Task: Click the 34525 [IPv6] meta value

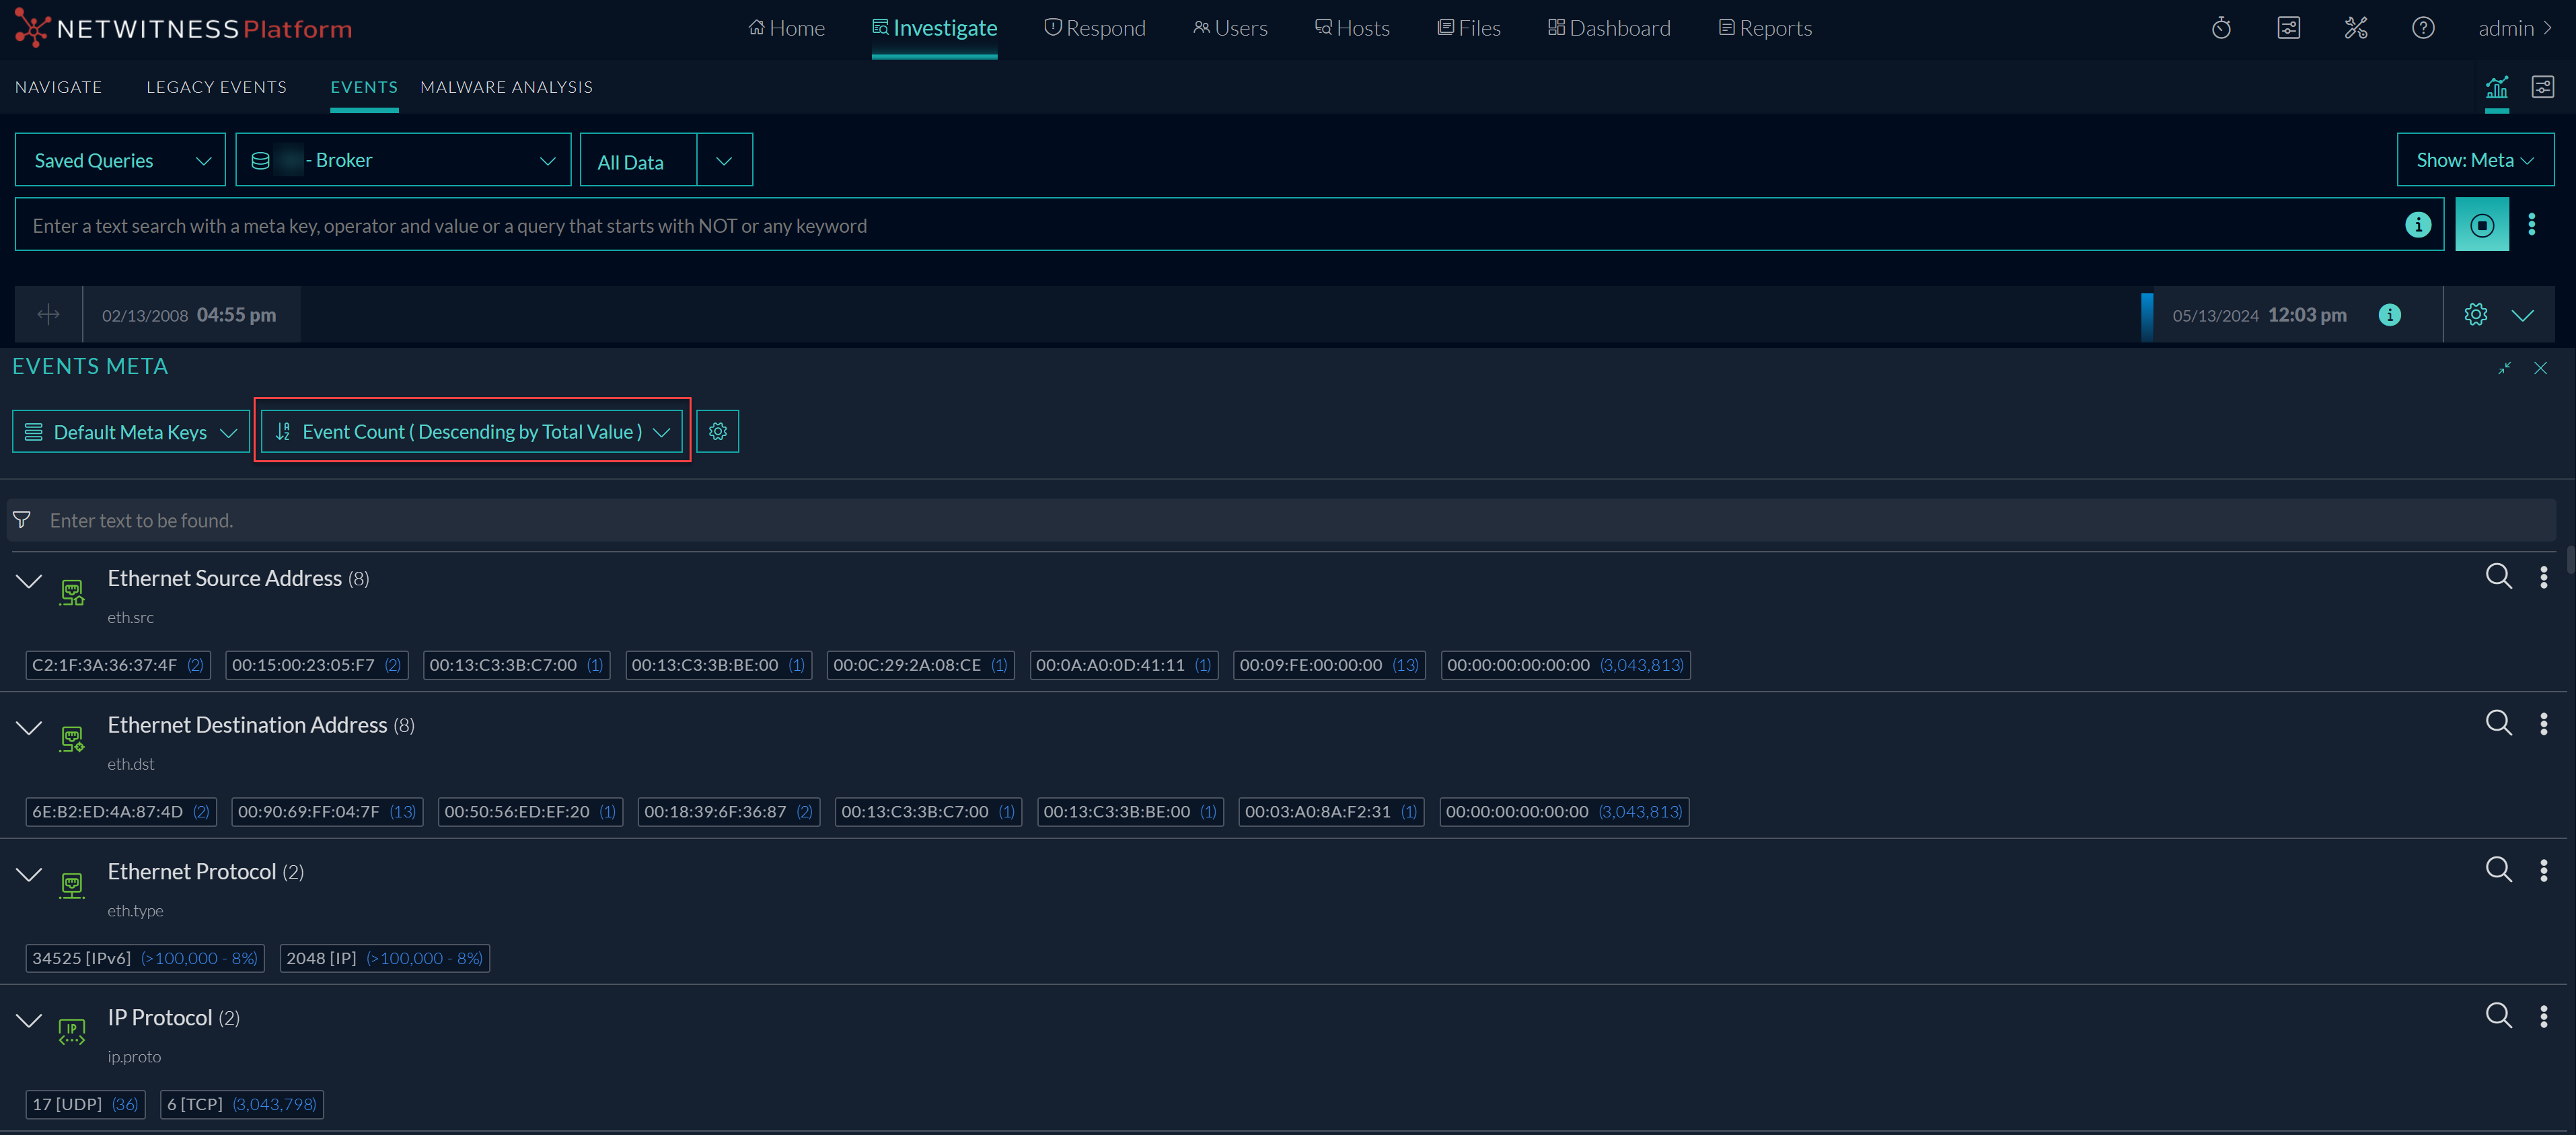Action: 81,958
